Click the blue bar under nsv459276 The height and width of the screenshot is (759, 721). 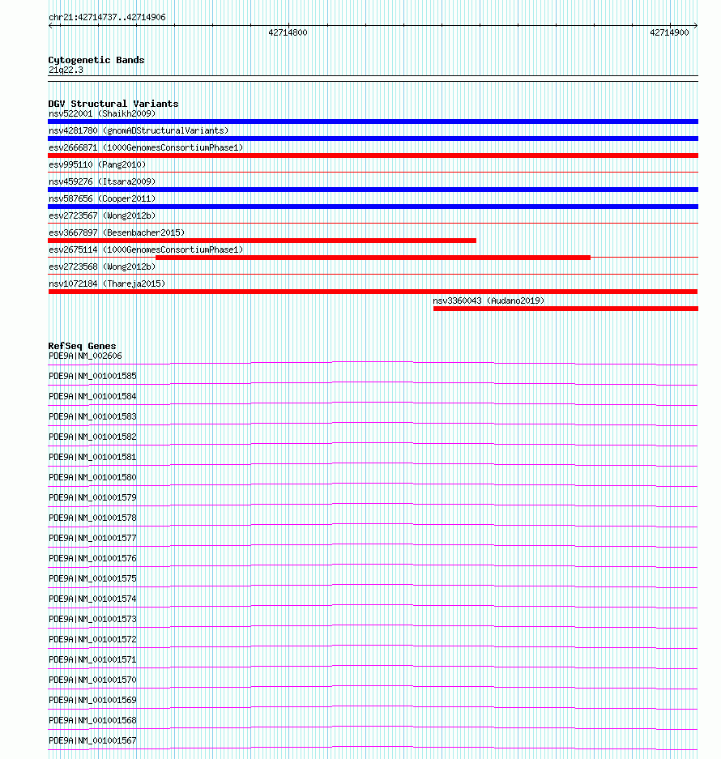tap(373, 190)
